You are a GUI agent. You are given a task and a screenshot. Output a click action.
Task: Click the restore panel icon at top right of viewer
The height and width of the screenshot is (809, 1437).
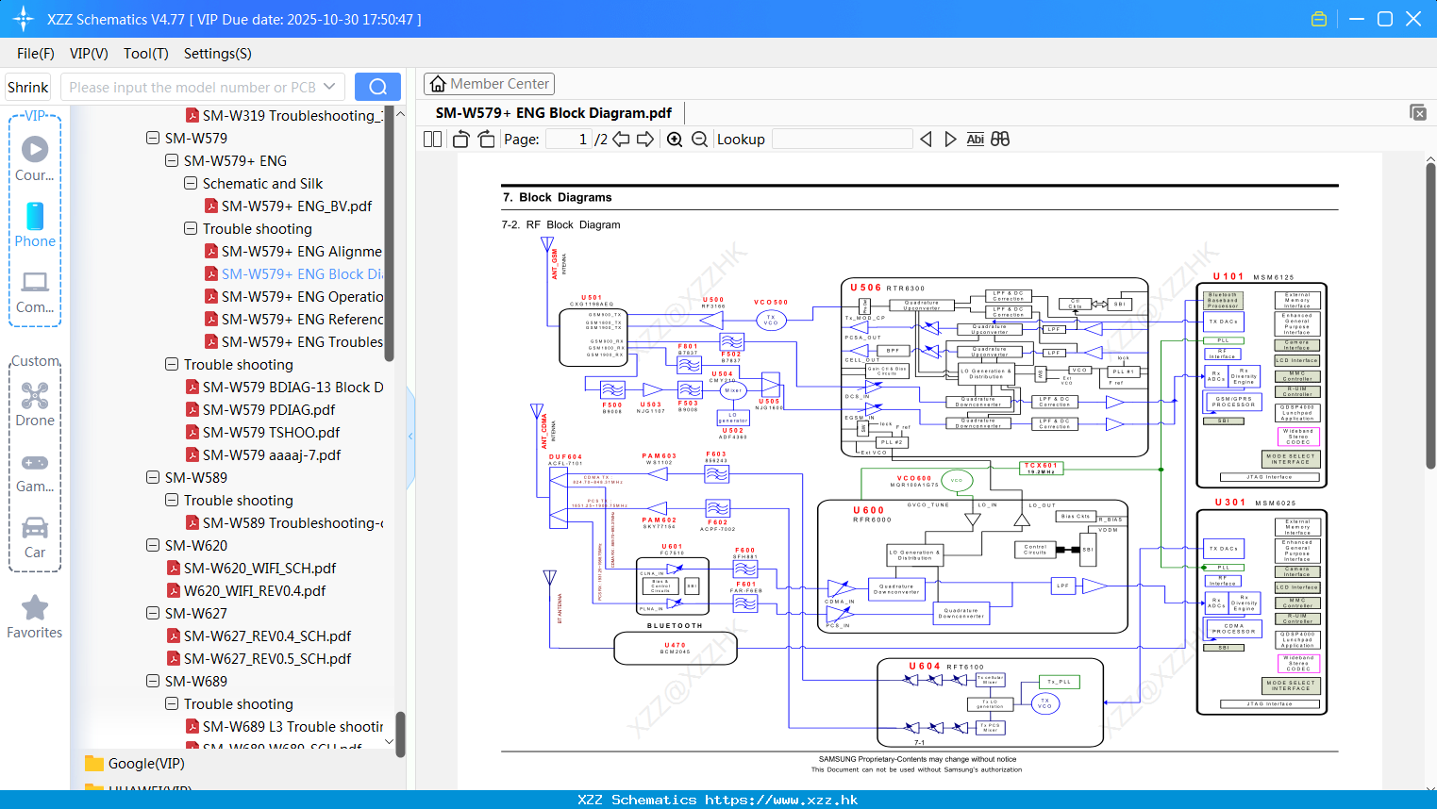click(1418, 112)
